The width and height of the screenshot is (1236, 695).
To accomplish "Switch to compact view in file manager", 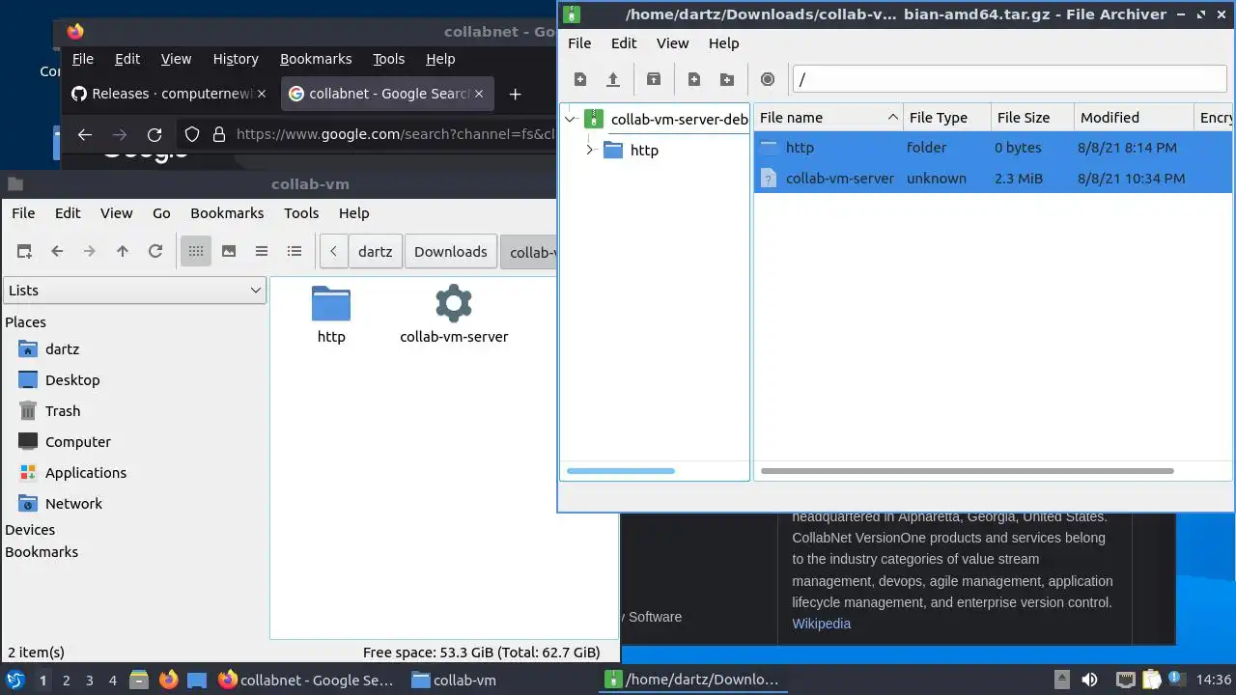I will pos(262,251).
